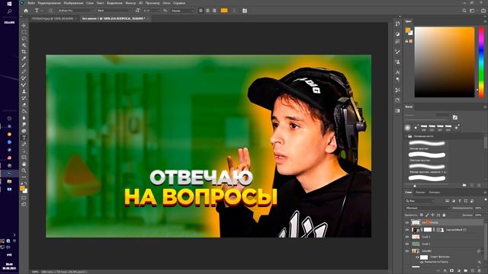Hide the smart object layer
Image resolution: width=488 pixels, height=274 pixels.
[x=406, y=251]
